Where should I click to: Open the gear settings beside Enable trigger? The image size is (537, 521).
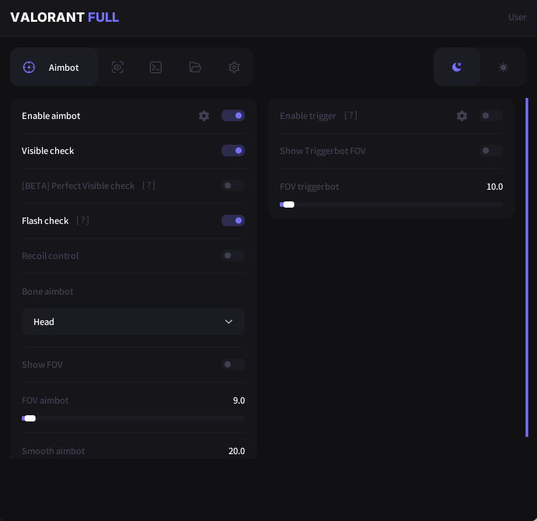click(462, 116)
